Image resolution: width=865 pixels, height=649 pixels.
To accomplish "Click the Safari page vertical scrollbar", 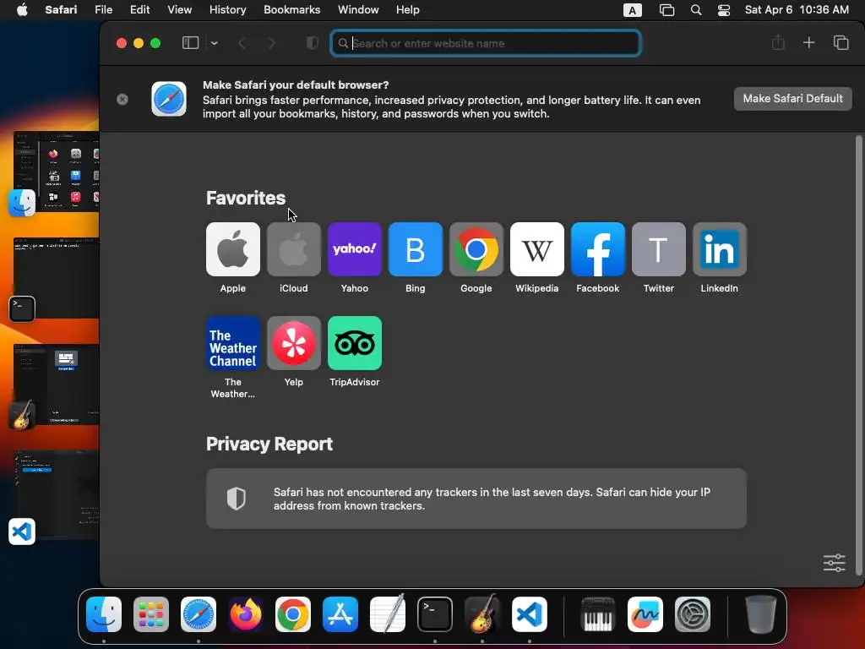I will tap(858, 356).
